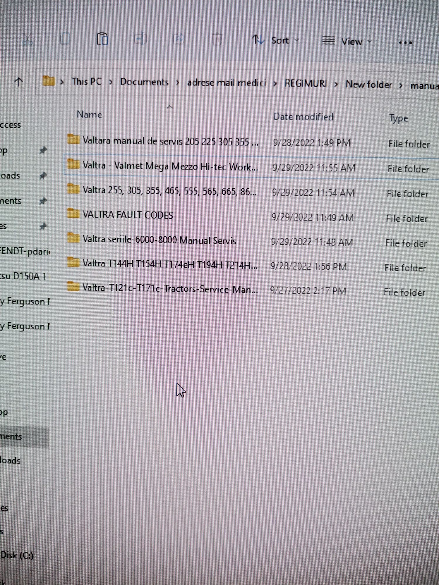Image resolution: width=439 pixels, height=585 pixels.
Task: Open FENDT-pdari sidebar item
Action: tap(25, 251)
